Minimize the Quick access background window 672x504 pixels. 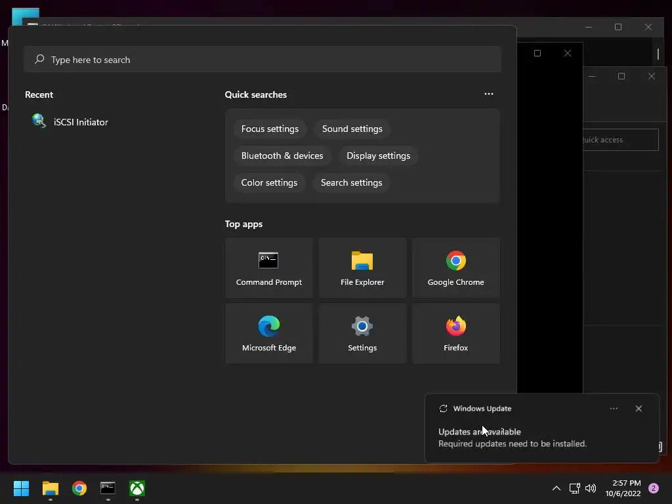592,76
